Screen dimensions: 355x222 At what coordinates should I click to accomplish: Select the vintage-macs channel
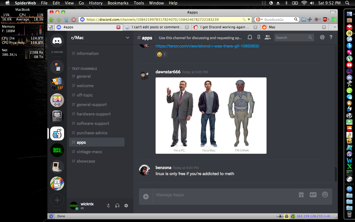tap(97, 152)
